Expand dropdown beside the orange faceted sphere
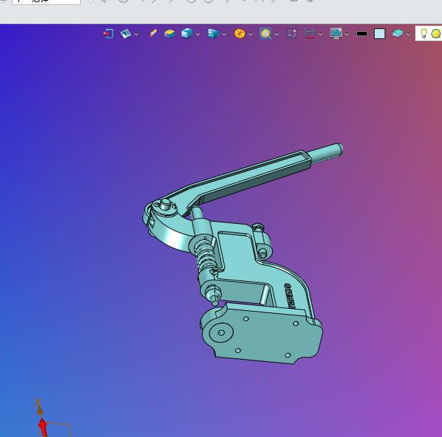This screenshot has width=442, height=437. pyautogui.click(x=250, y=34)
